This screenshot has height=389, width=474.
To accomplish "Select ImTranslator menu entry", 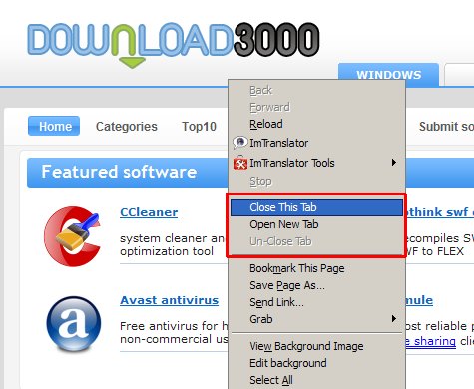I will click(x=317, y=143).
